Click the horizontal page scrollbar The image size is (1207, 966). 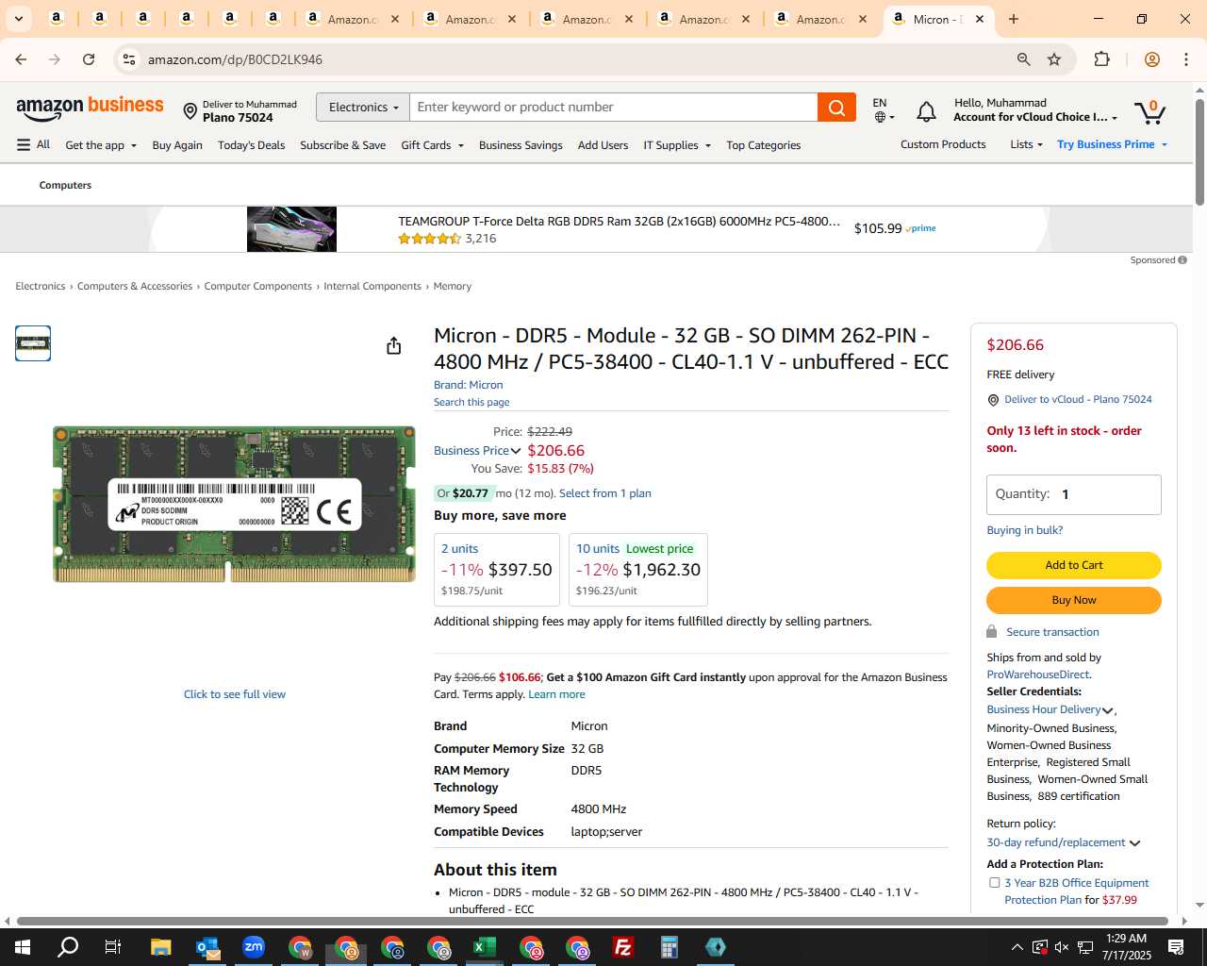[592, 921]
